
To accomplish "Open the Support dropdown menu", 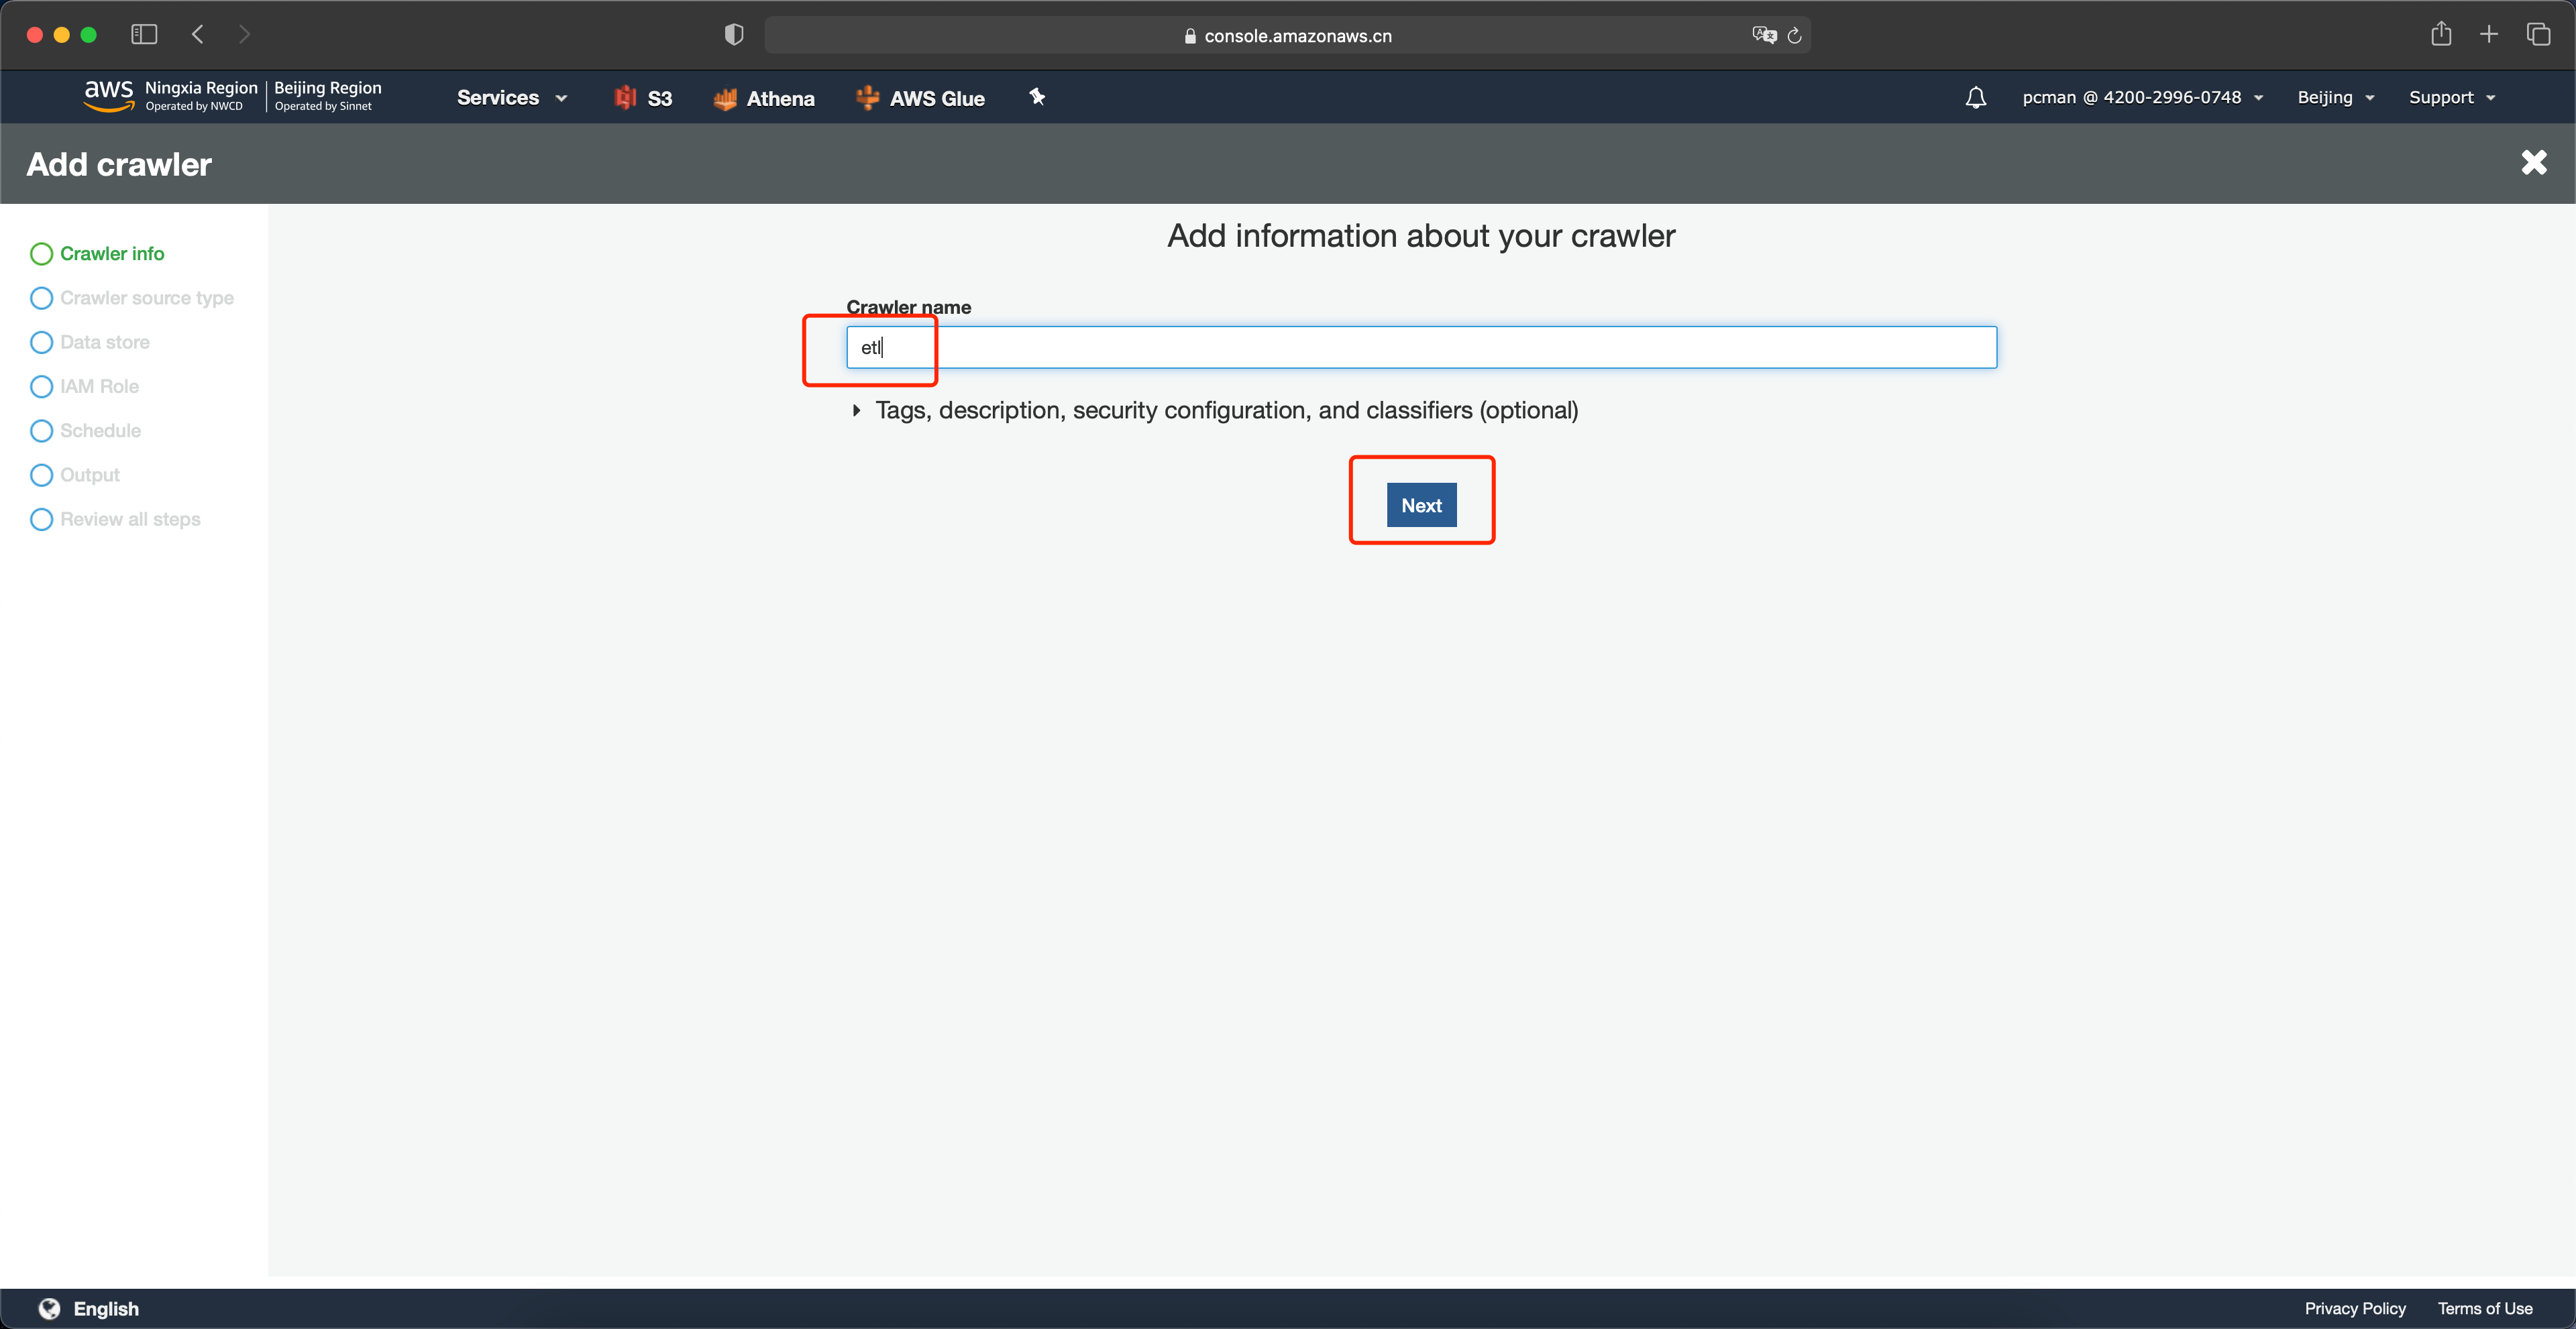I will pos(2452,97).
